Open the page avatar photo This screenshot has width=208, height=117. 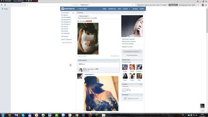(132, 26)
